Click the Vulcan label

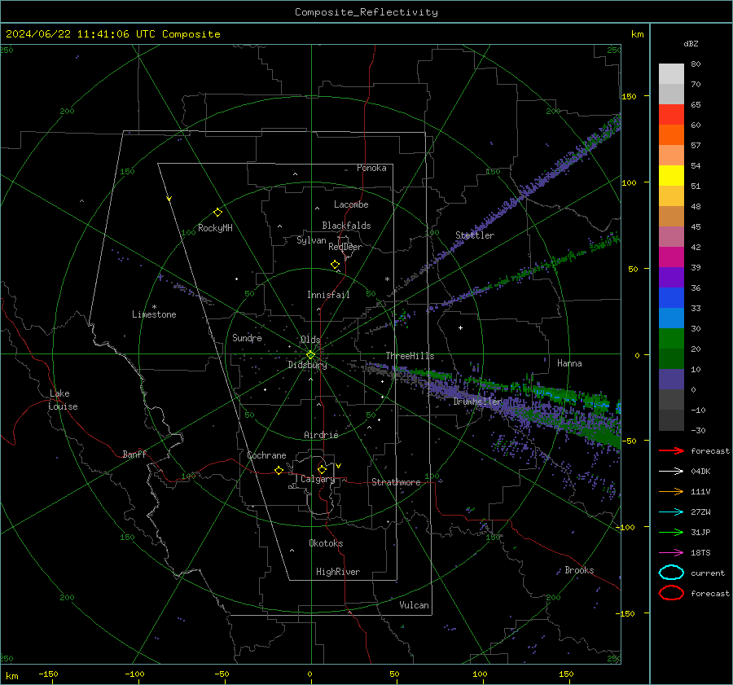[414, 605]
